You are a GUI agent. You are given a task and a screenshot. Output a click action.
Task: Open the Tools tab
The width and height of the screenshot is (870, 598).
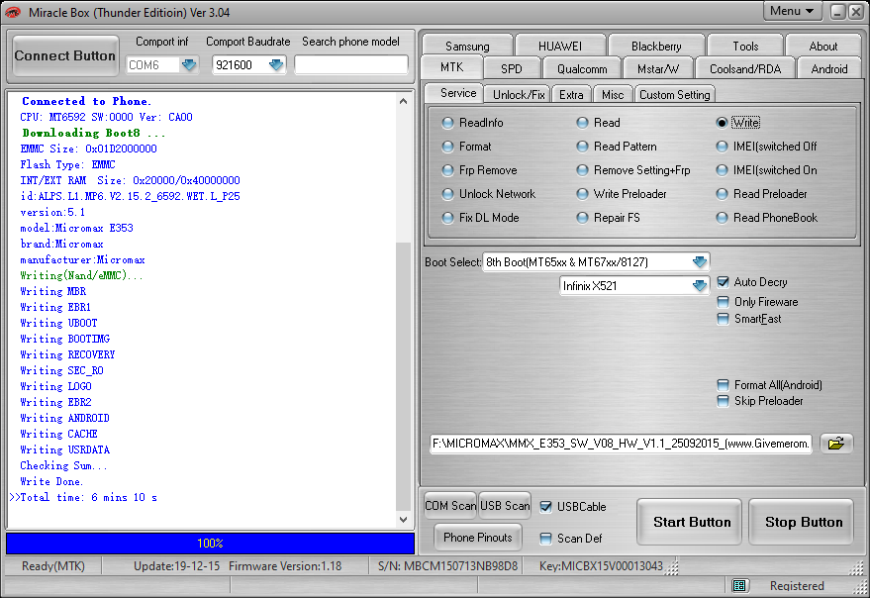[x=745, y=46]
